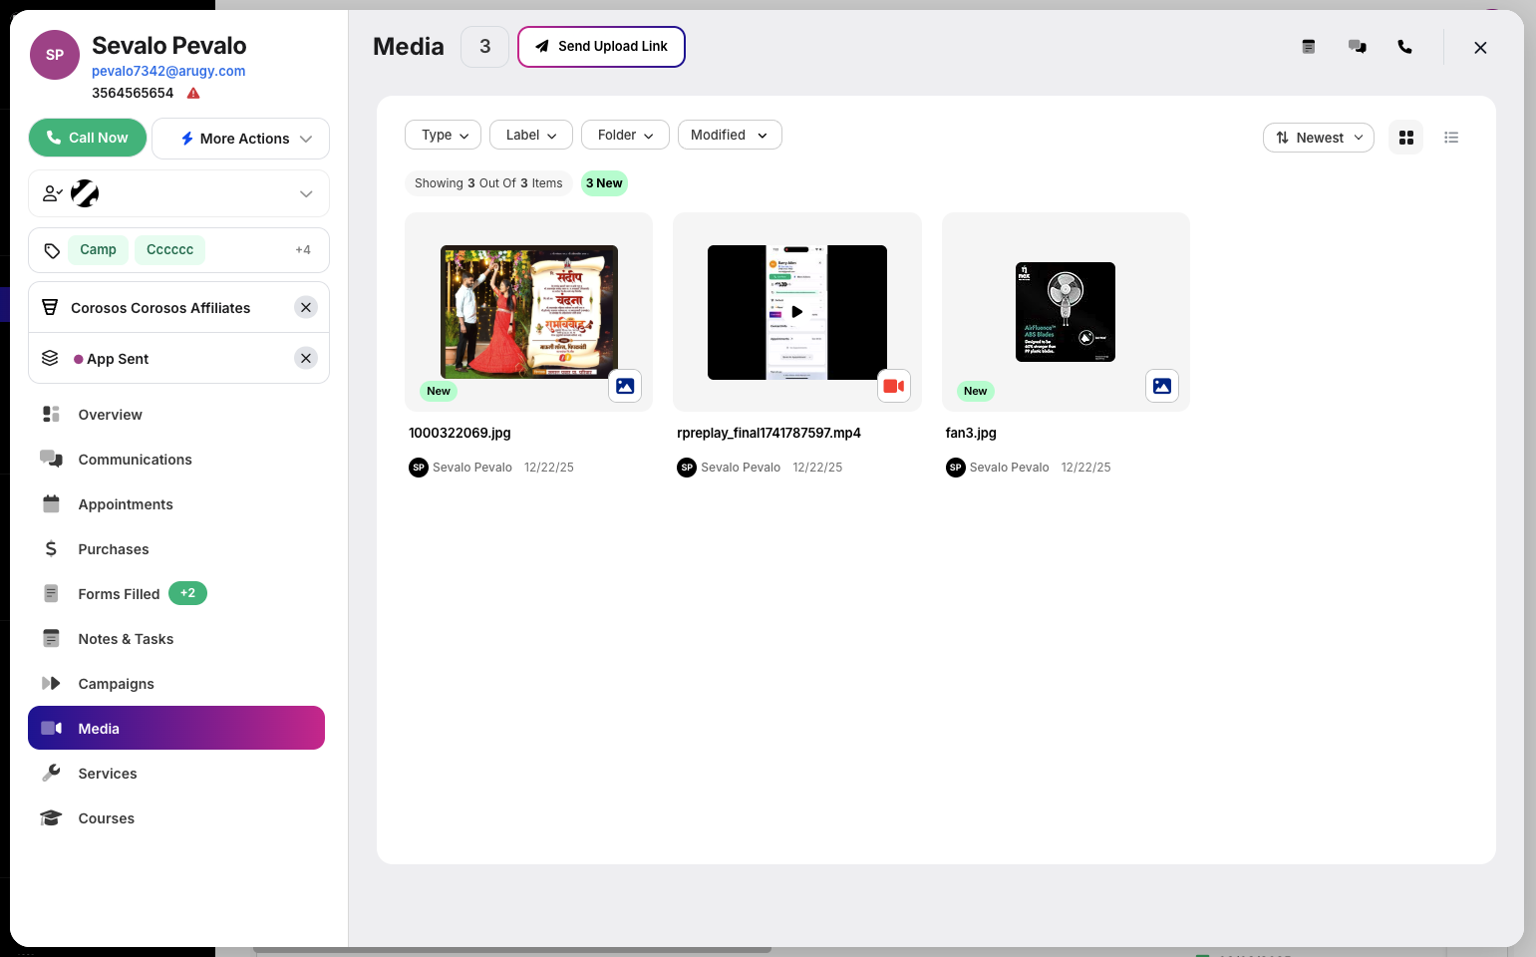Expand the More Actions menu
1536x957 pixels.
pyautogui.click(x=240, y=139)
